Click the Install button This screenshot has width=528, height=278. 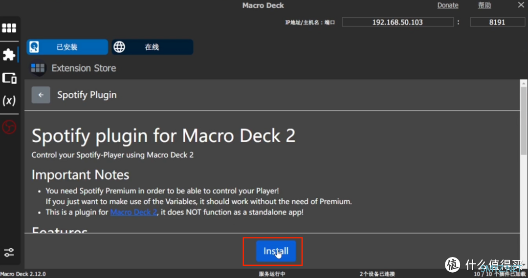276,251
